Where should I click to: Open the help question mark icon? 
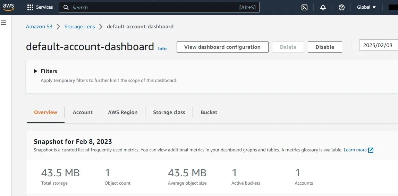click(x=341, y=7)
